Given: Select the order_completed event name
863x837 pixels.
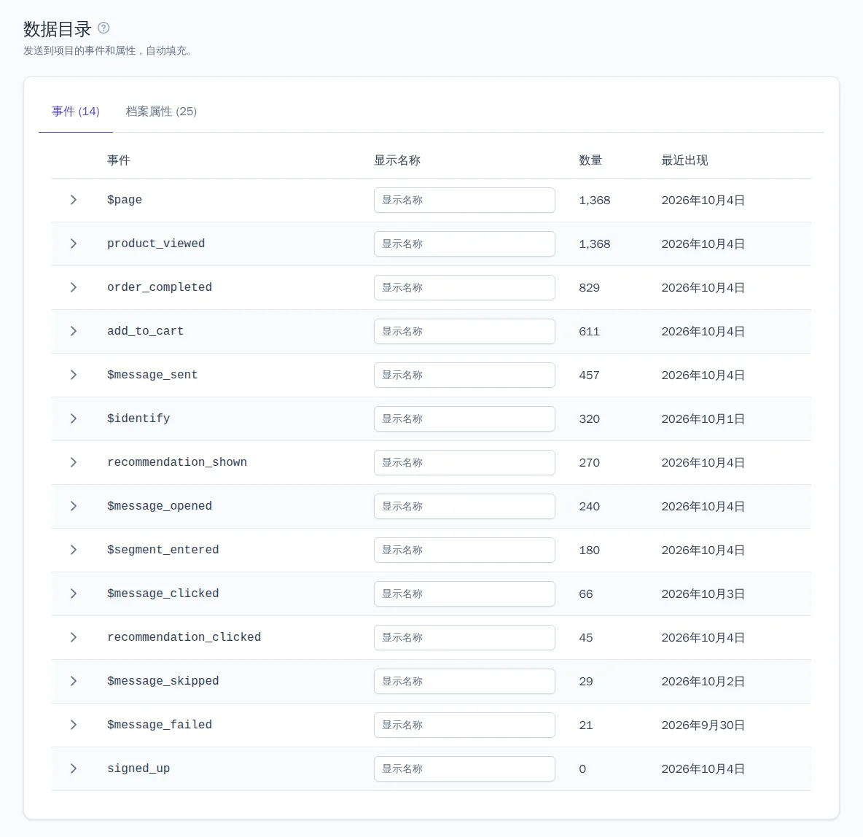Looking at the screenshot, I should pyautogui.click(x=159, y=287).
